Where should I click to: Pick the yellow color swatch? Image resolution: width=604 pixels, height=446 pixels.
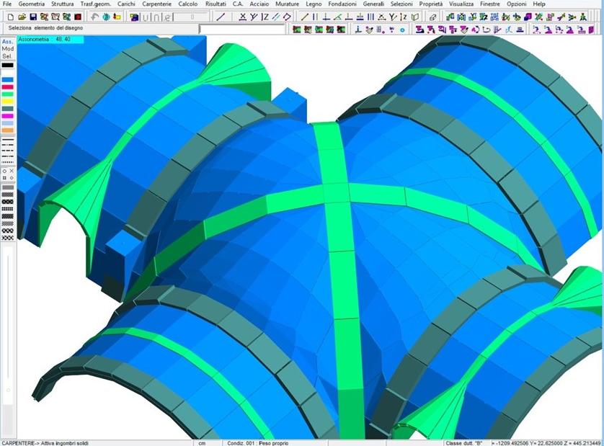tap(8, 101)
